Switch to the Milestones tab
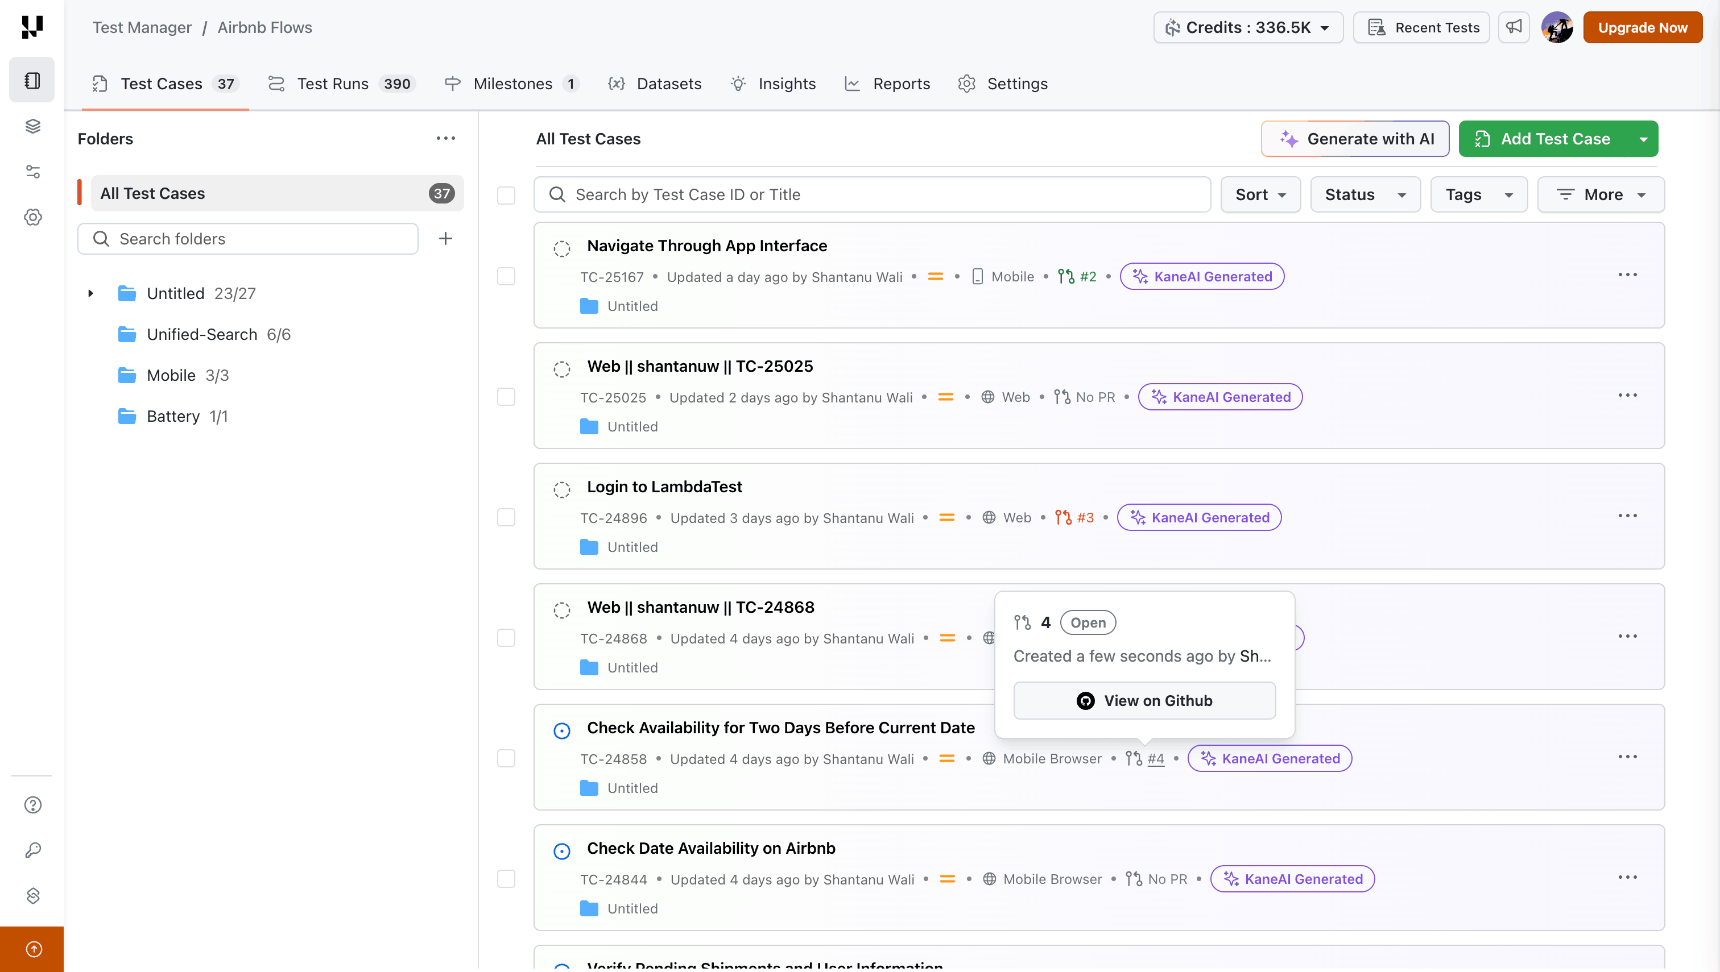 (x=512, y=84)
